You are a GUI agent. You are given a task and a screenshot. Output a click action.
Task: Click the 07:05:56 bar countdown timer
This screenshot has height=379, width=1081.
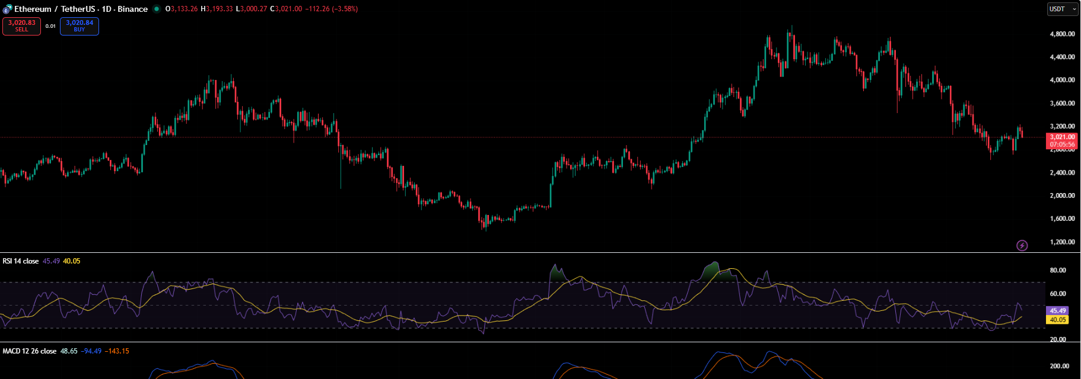tap(1062, 144)
